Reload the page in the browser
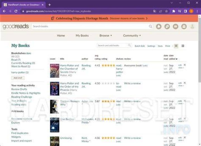 tap(16, 11)
